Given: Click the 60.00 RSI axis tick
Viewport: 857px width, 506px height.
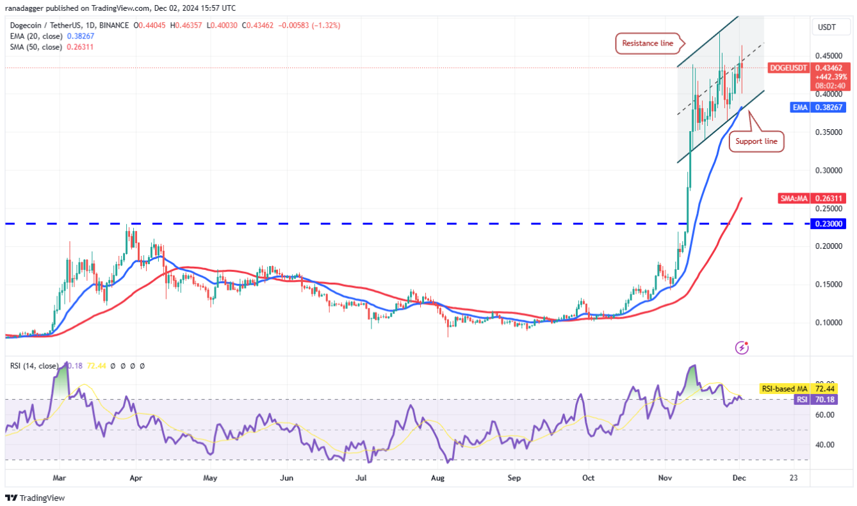Looking at the screenshot, I should tap(824, 415).
